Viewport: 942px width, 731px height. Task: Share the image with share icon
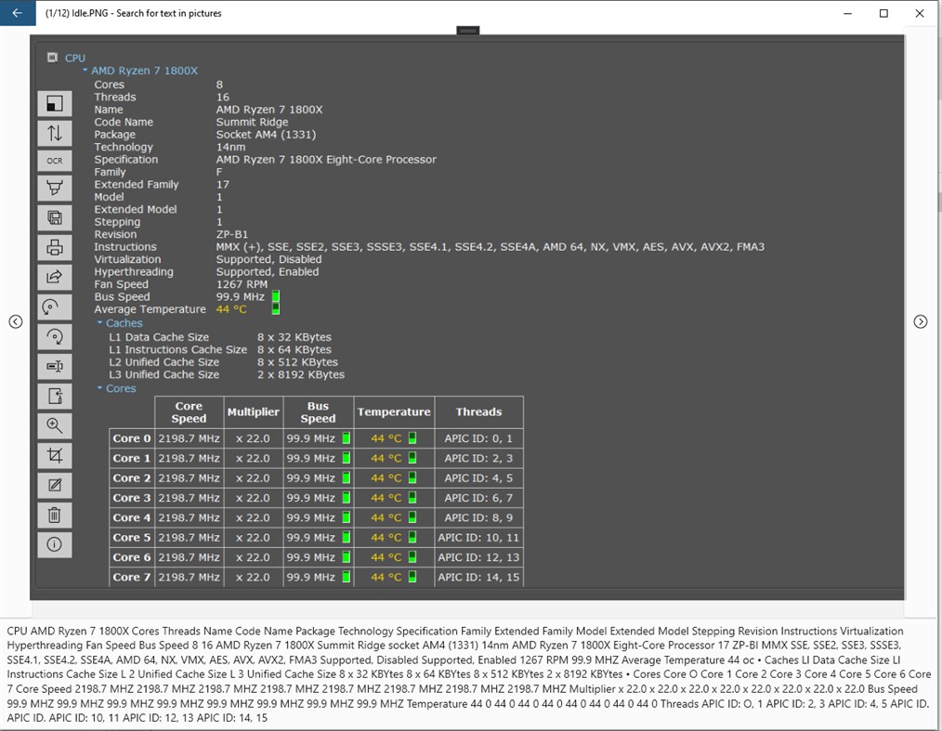click(x=55, y=276)
